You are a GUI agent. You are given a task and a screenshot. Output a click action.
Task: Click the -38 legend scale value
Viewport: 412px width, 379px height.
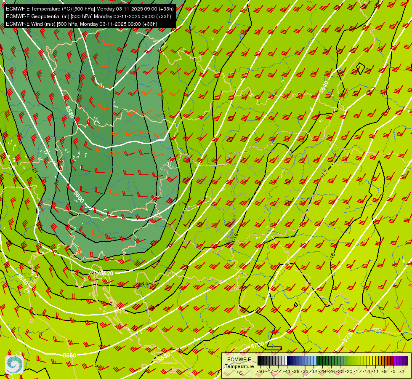pos(295,371)
